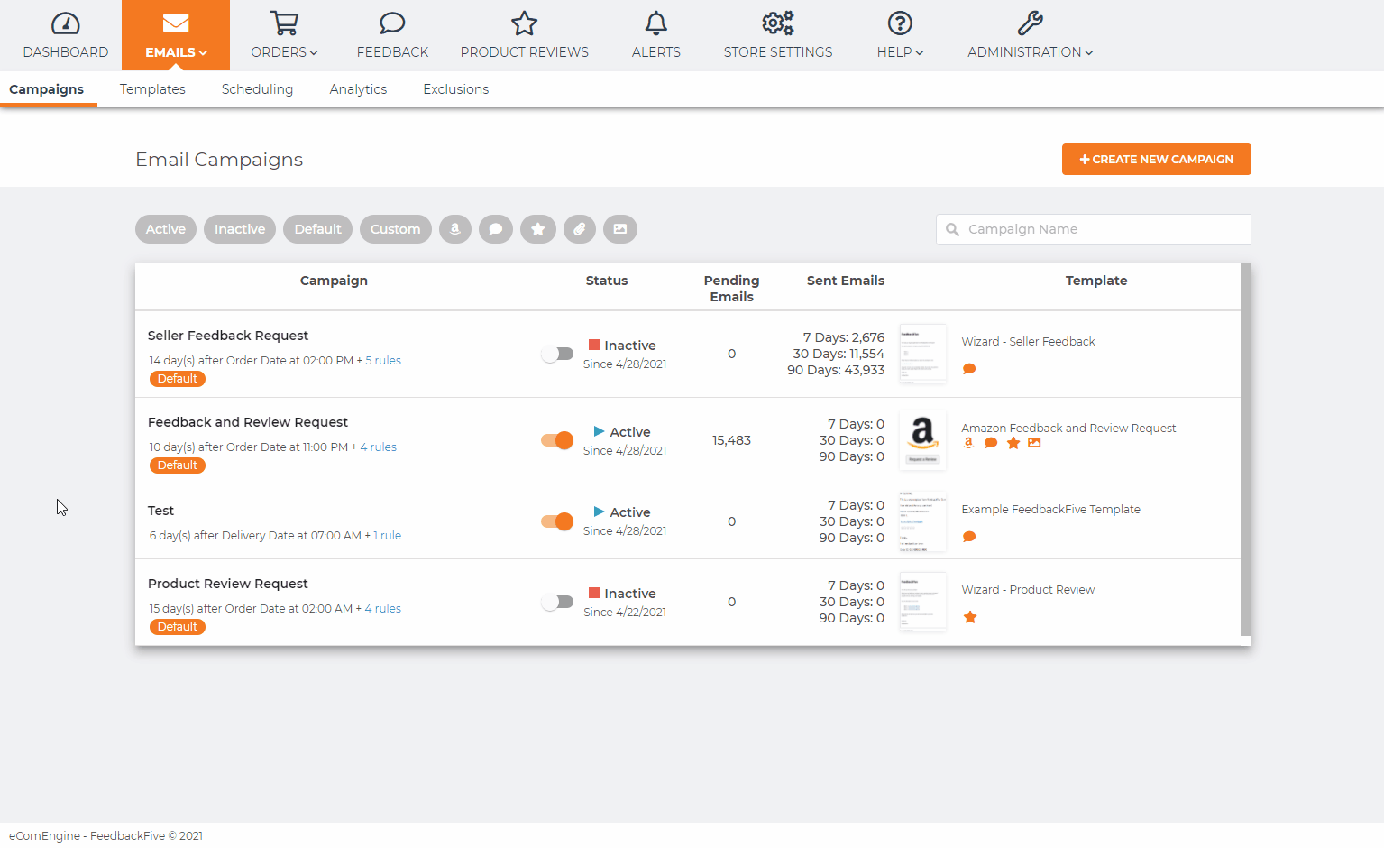
Task: Click the campaign table vertical scrollbar
Action: click(x=1246, y=449)
